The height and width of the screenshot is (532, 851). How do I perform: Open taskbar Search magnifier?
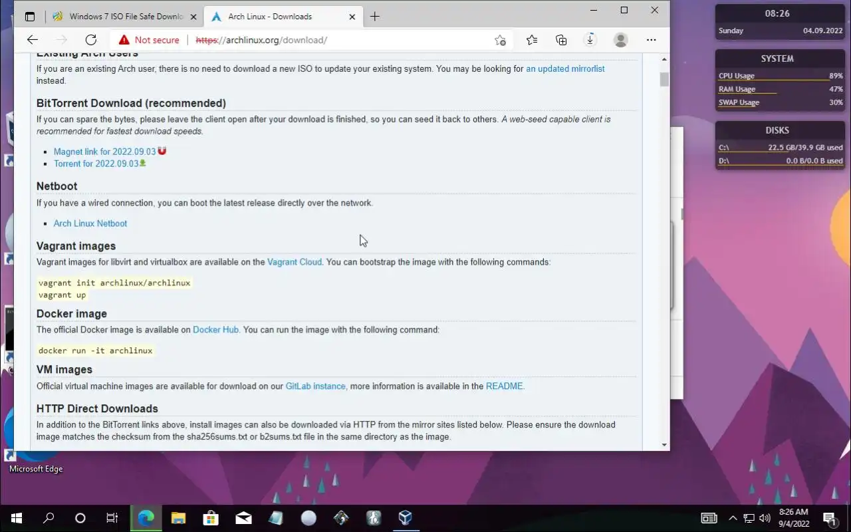(49, 518)
